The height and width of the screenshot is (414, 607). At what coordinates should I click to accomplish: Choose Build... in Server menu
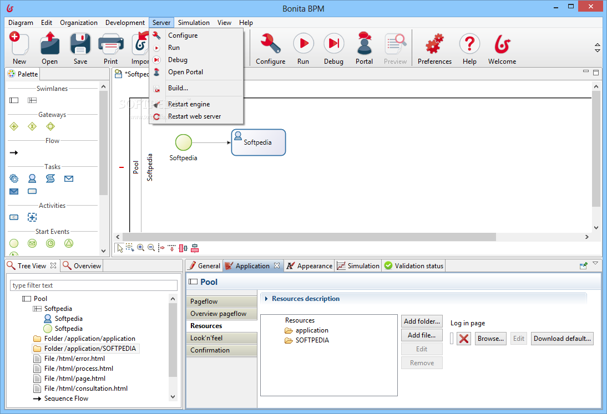click(x=196, y=88)
